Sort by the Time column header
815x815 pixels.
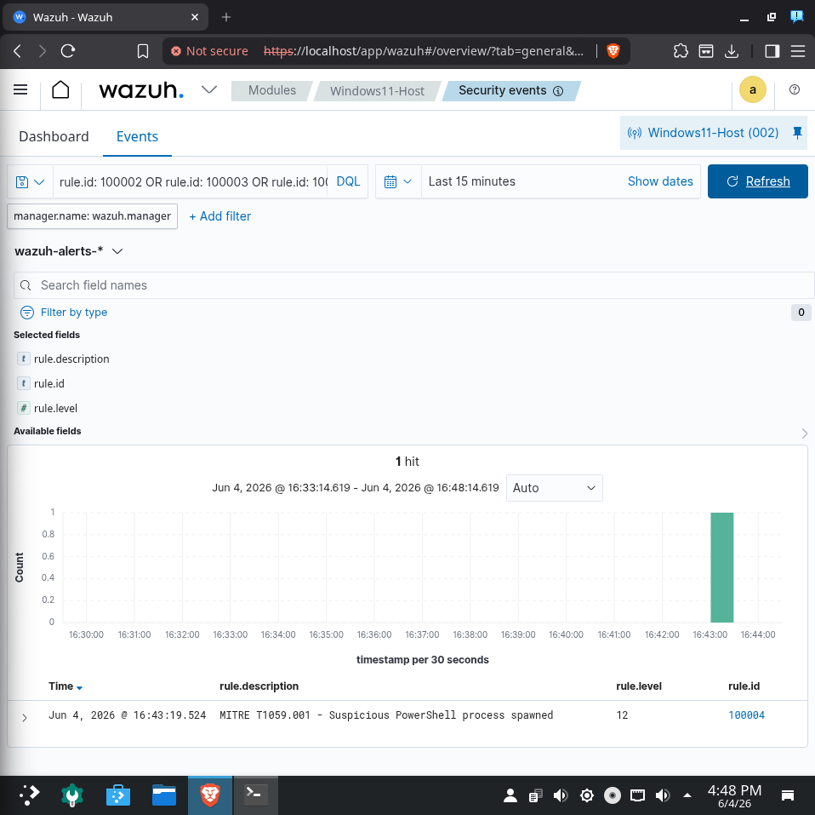(66, 686)
